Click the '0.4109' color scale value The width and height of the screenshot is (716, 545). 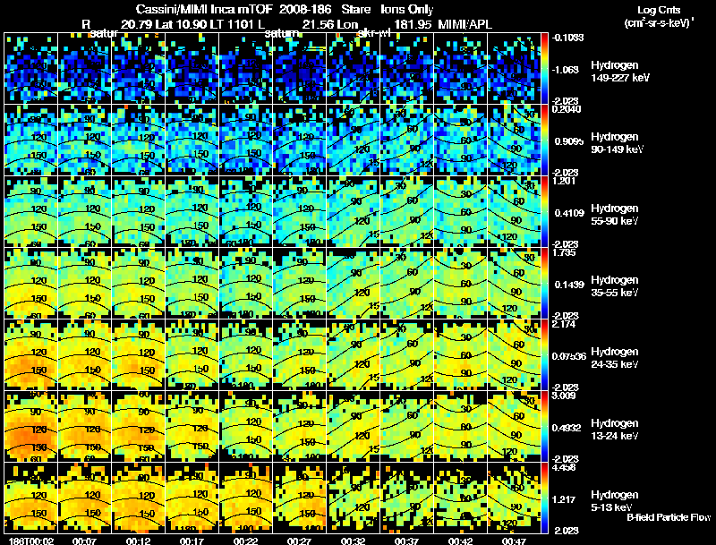(x=568, y=213)
